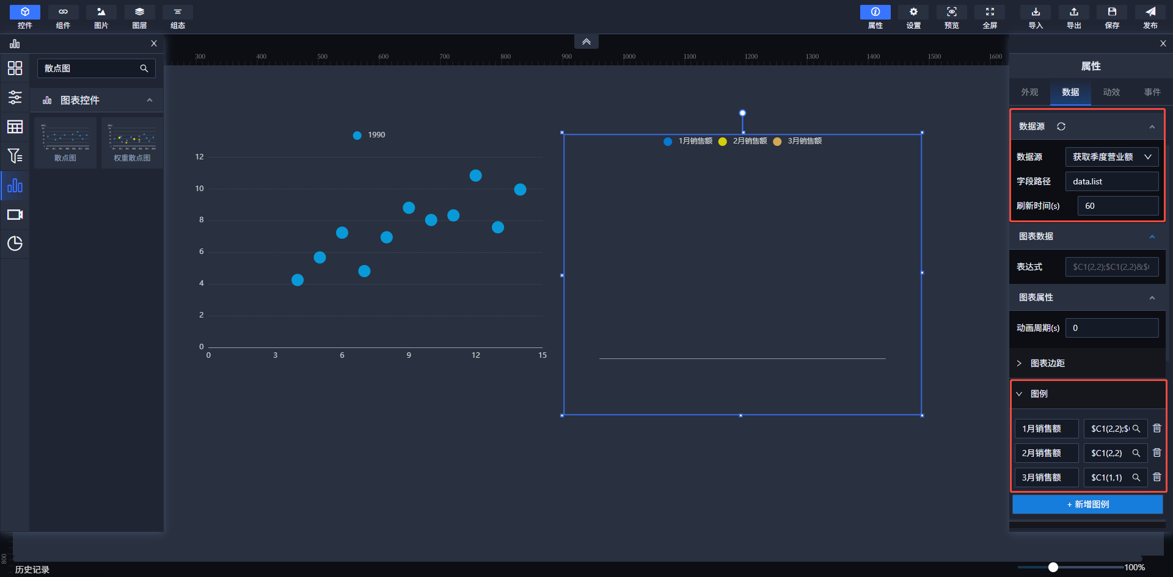Image resolution: width=1173 pixels, height=577 pixels.
Task: Delete the 2月销售额 legend entry
Action: point(1157,452)
